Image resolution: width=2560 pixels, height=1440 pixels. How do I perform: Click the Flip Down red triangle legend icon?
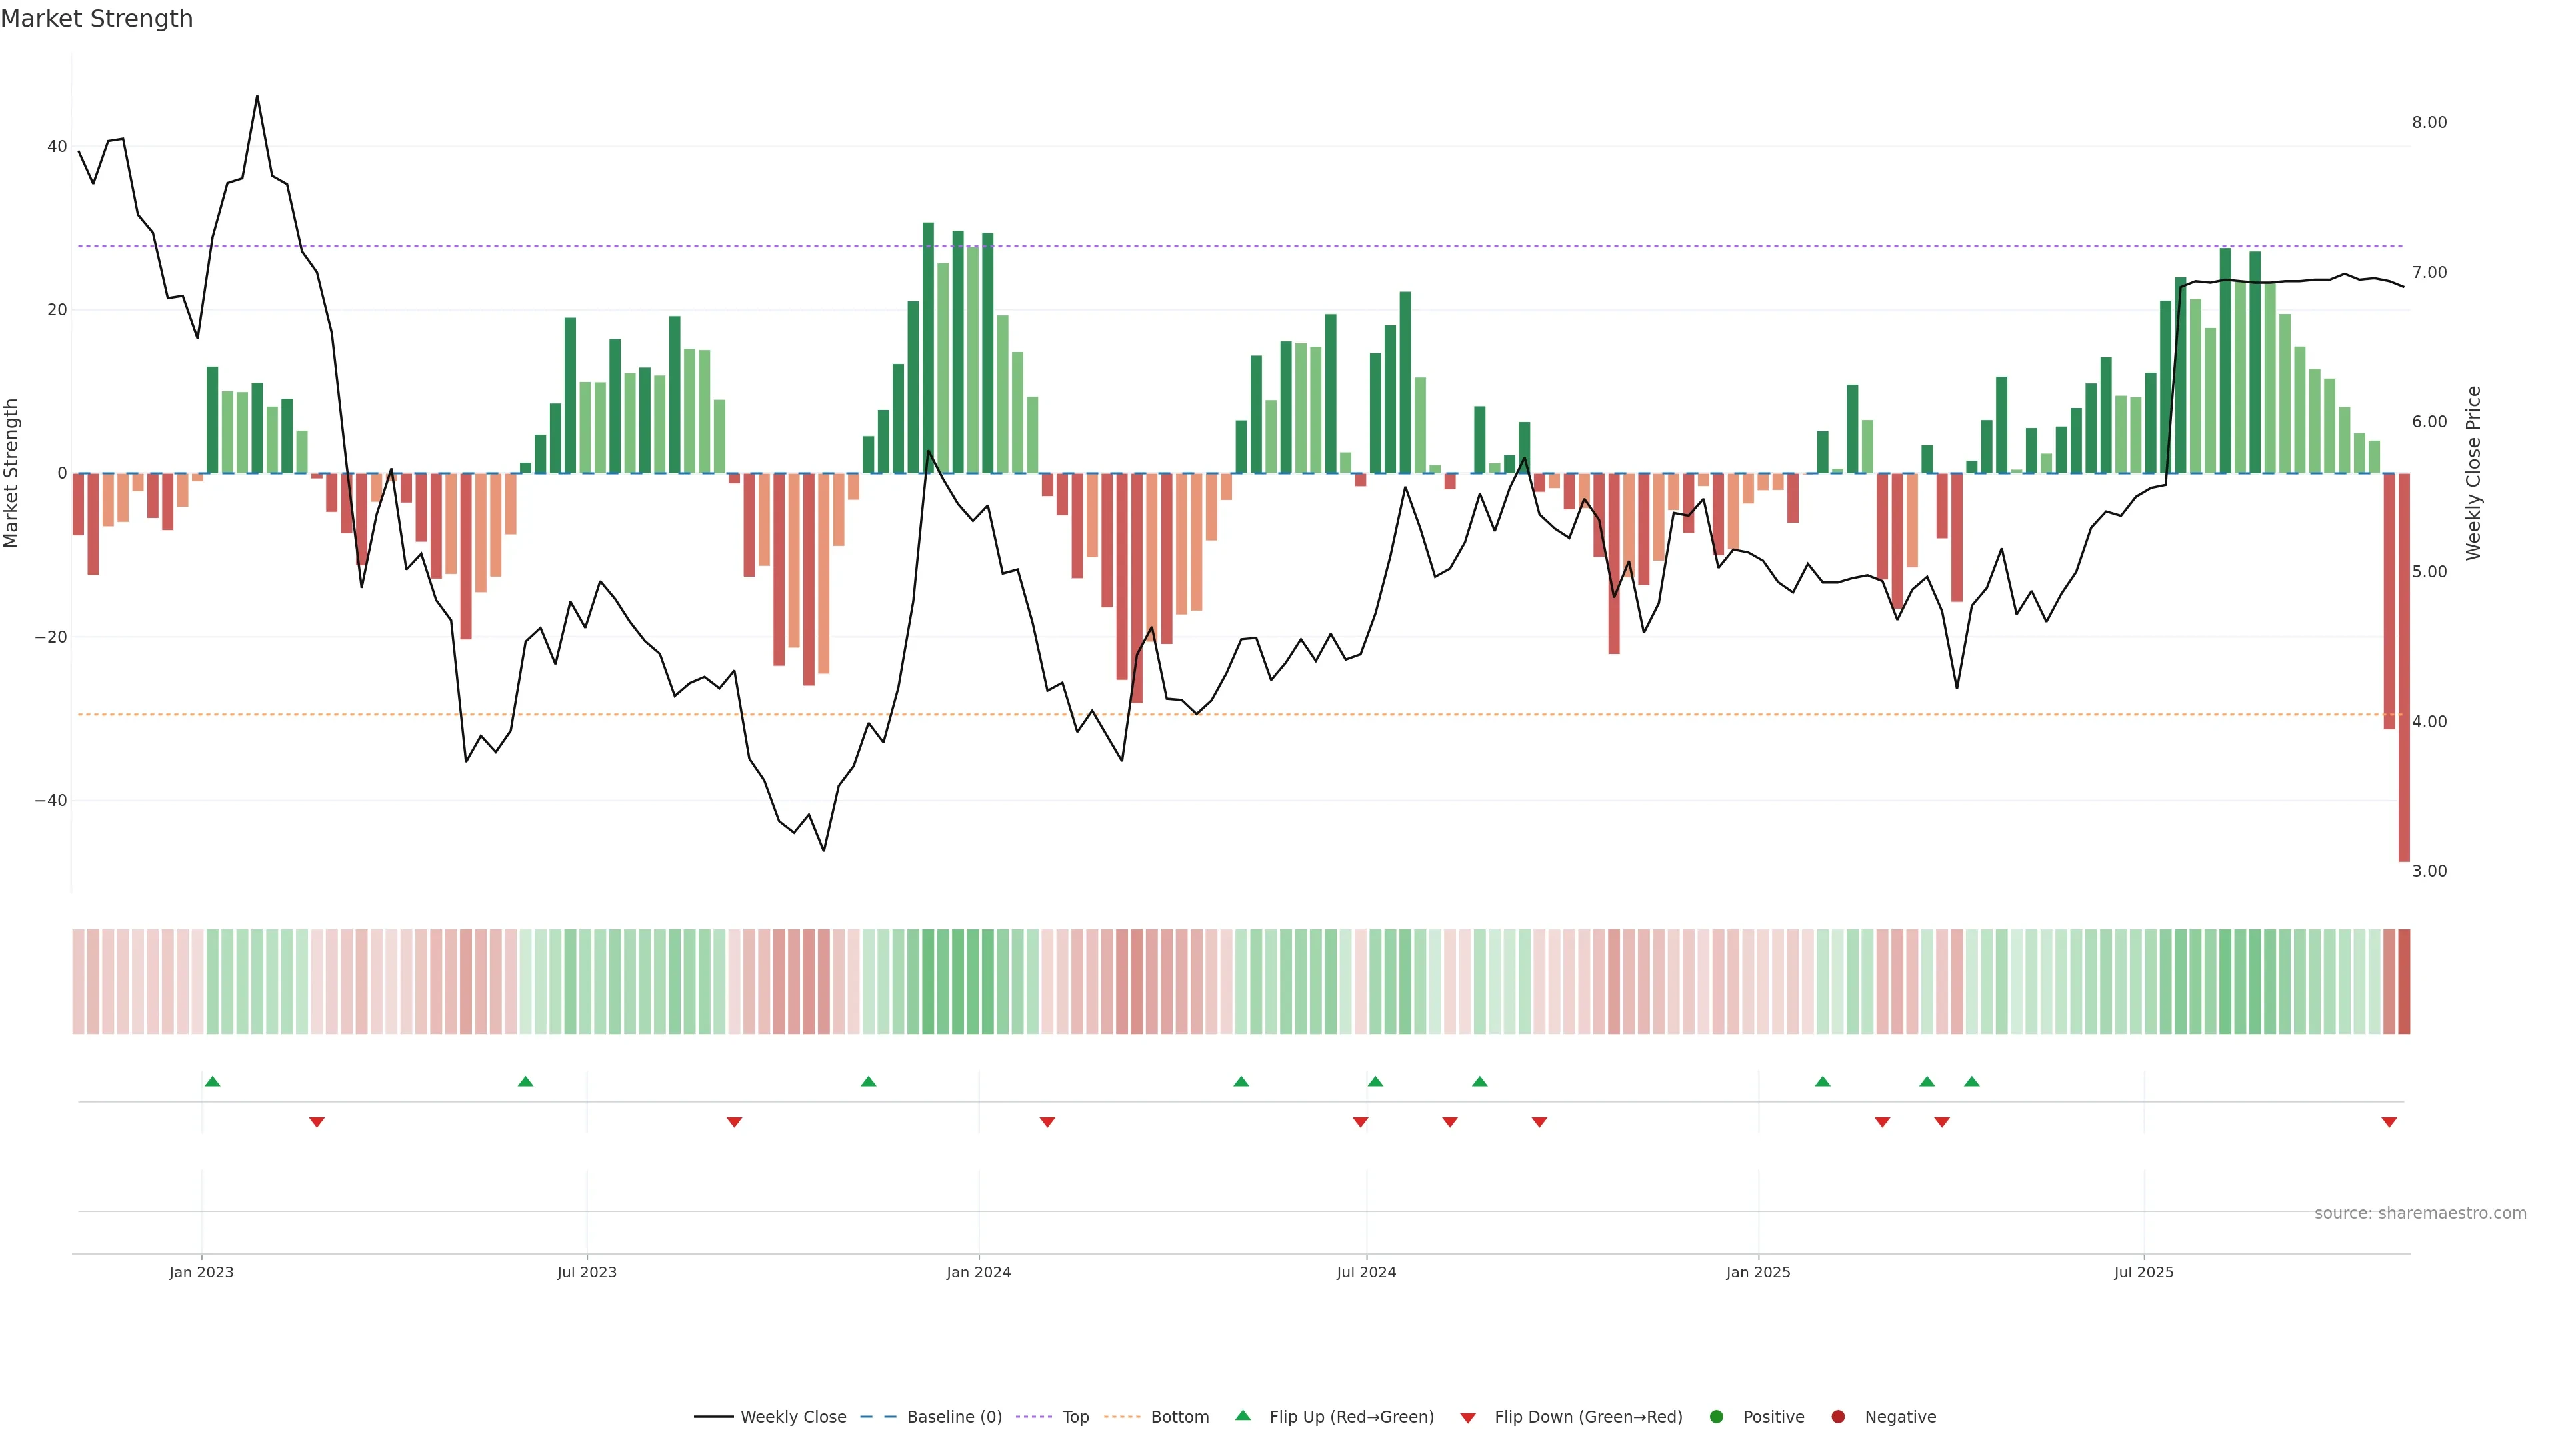coord(1468,1417)
